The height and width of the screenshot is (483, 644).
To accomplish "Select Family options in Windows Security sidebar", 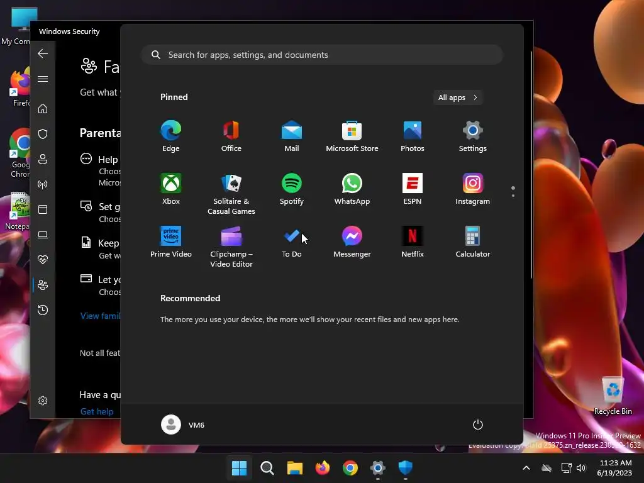I will (43, 285).
